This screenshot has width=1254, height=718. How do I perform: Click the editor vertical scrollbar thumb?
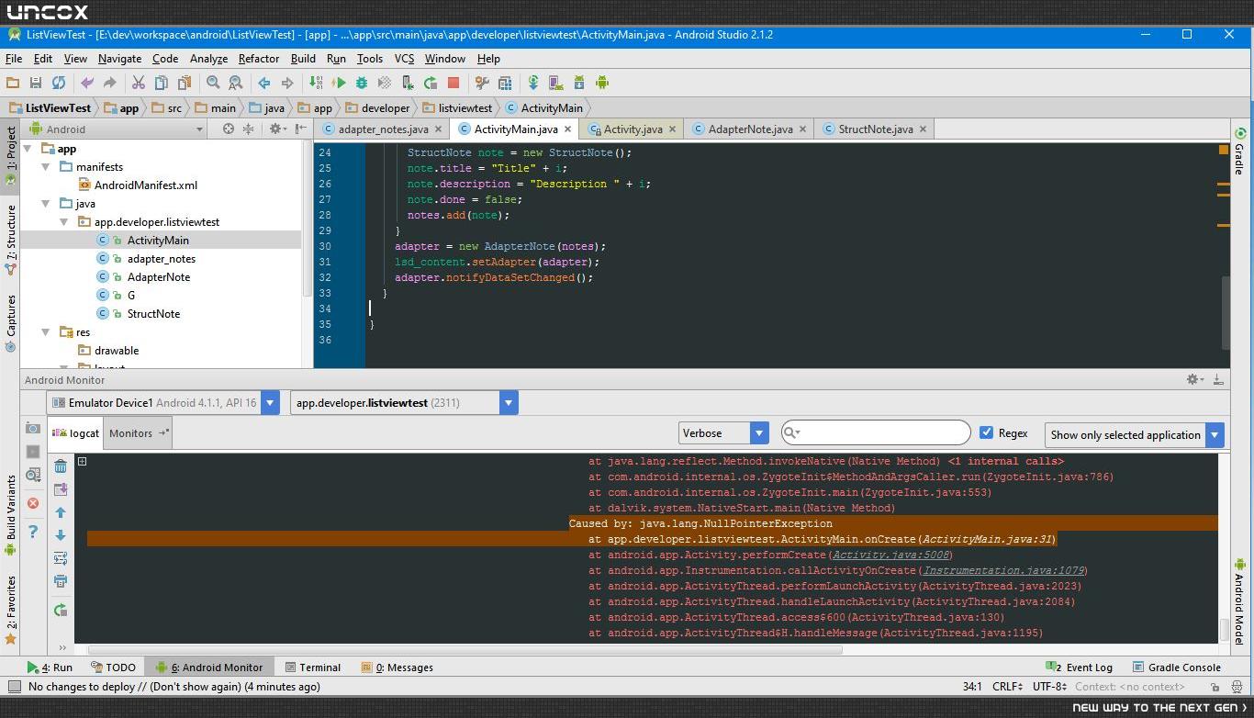[1225, 311]
